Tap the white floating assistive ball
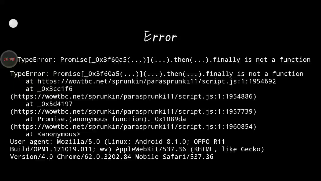Screen dimensions: 321x181 click(x=13, y=24)
